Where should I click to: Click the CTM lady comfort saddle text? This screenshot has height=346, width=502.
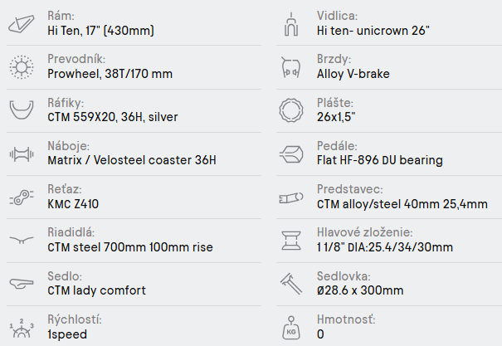tap(97, 290)
